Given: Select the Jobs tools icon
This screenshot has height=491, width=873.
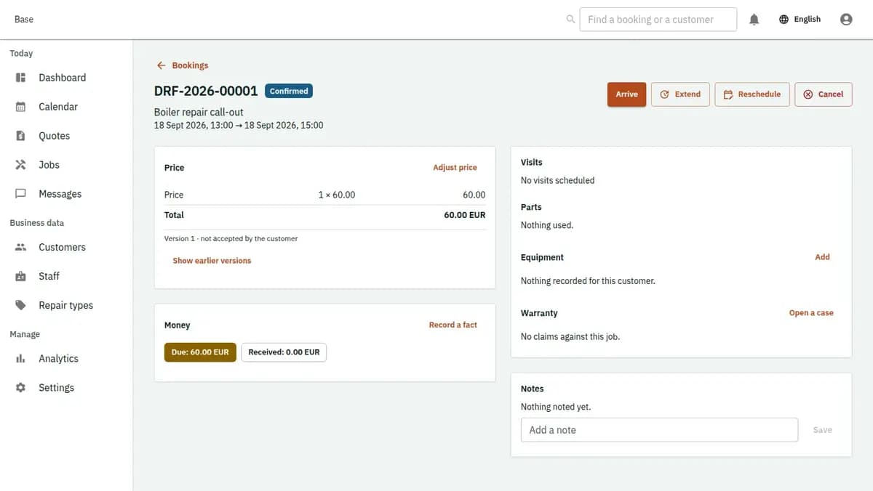Looking at the screenshot, I should click(21, 165).
